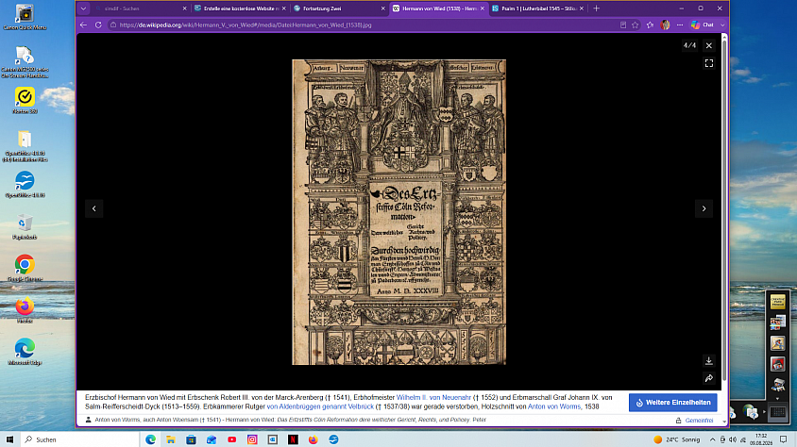Reload the Wikipedia page

point(98,25)
